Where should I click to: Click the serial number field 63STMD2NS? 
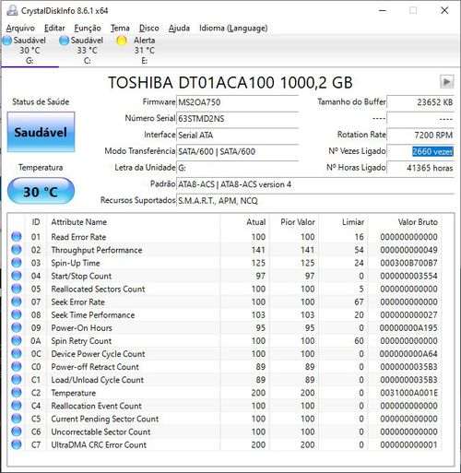(x=237, y=118)
